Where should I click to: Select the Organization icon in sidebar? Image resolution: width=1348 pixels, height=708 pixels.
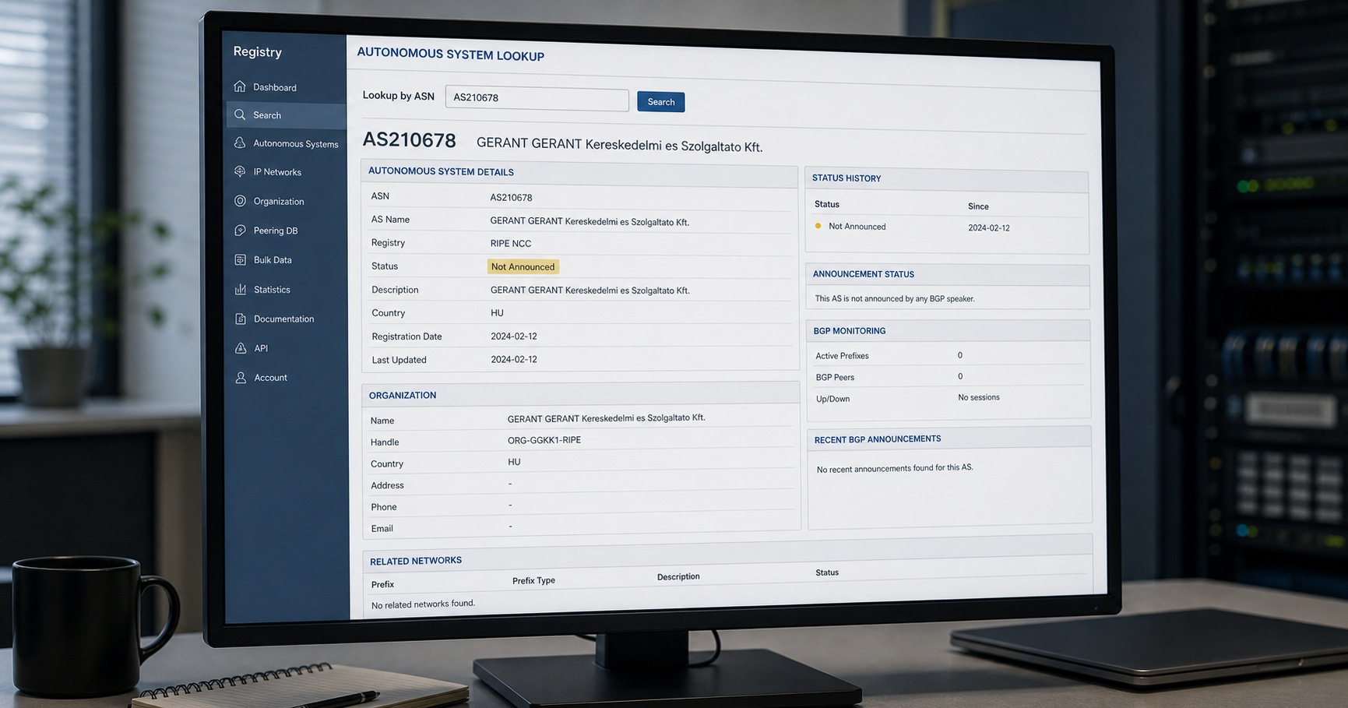pyautogui.click(x=240, y=201)
